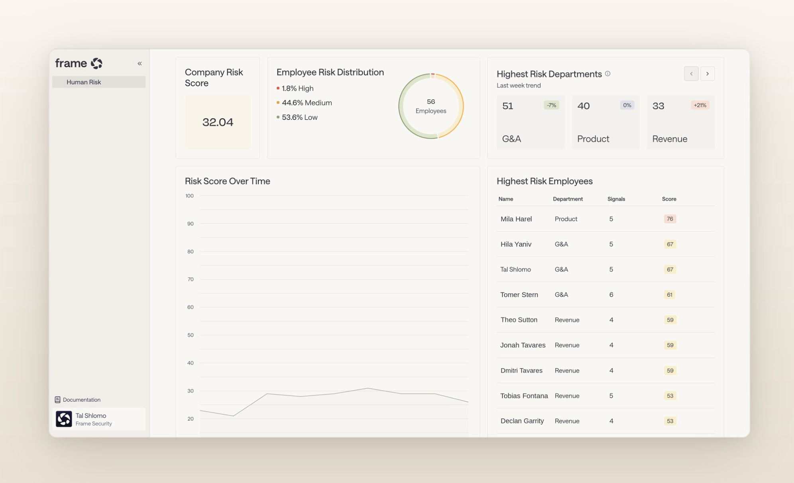Sort by the Signals column header

[x=616, y=199]
